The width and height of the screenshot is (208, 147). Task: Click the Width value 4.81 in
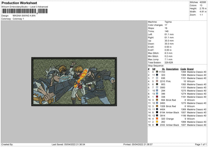tap(203, 12)
